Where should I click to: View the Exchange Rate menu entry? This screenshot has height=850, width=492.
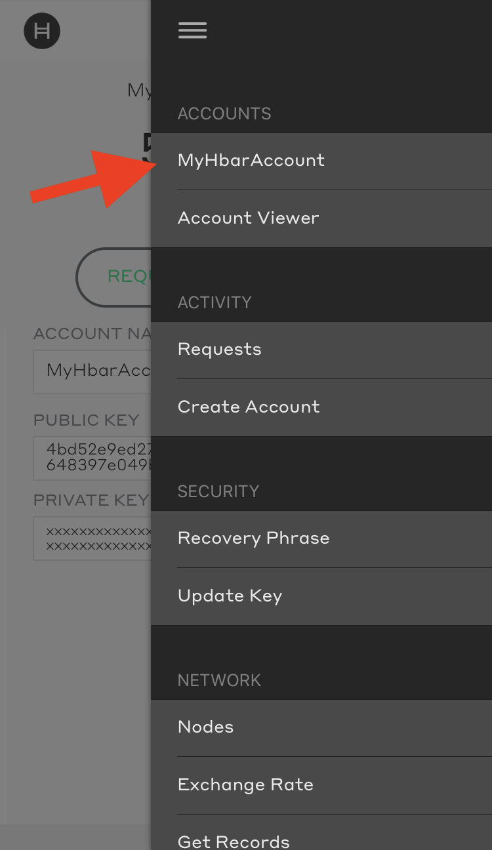tap(245, 785)
